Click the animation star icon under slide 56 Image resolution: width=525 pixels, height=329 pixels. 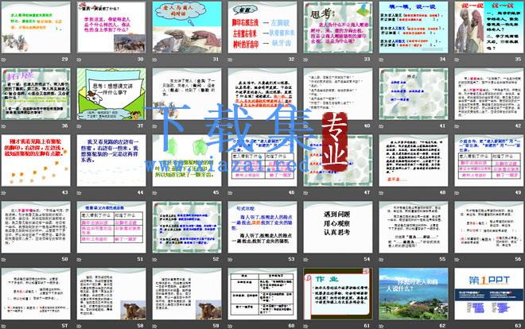(457, 259)
